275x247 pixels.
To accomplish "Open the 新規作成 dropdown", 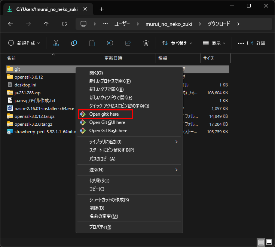I will point(24,43).
